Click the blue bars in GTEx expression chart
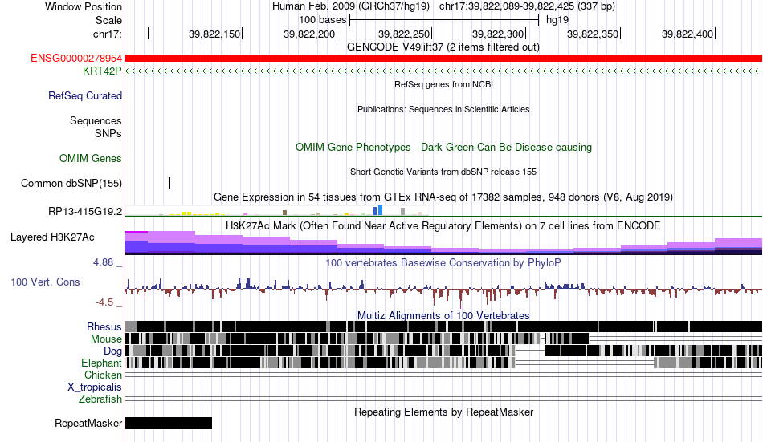 coord(377,210)
